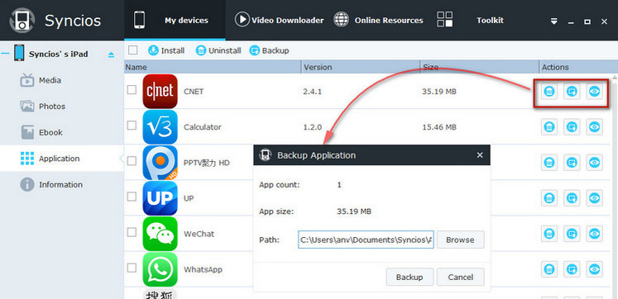Screen dimensions: 618x299
Task: Click the Backup toolbar button
Action: (x=269, y=50)
